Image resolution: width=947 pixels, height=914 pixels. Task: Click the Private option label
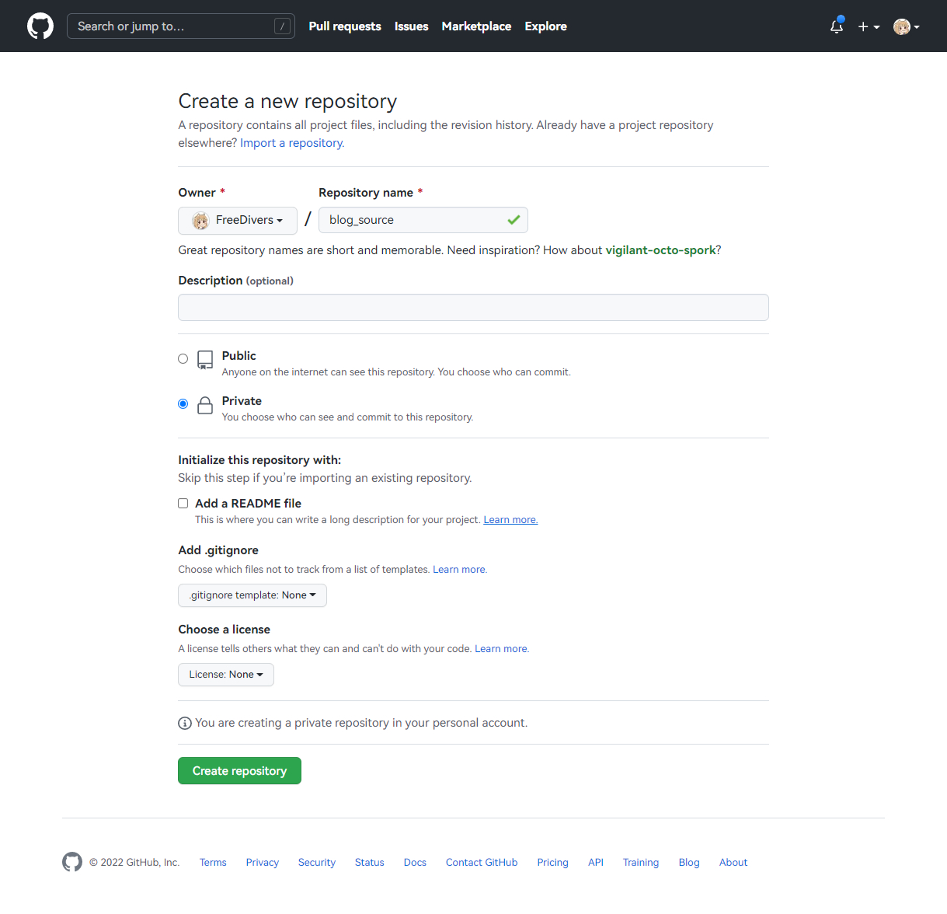(x=242, y=401)
